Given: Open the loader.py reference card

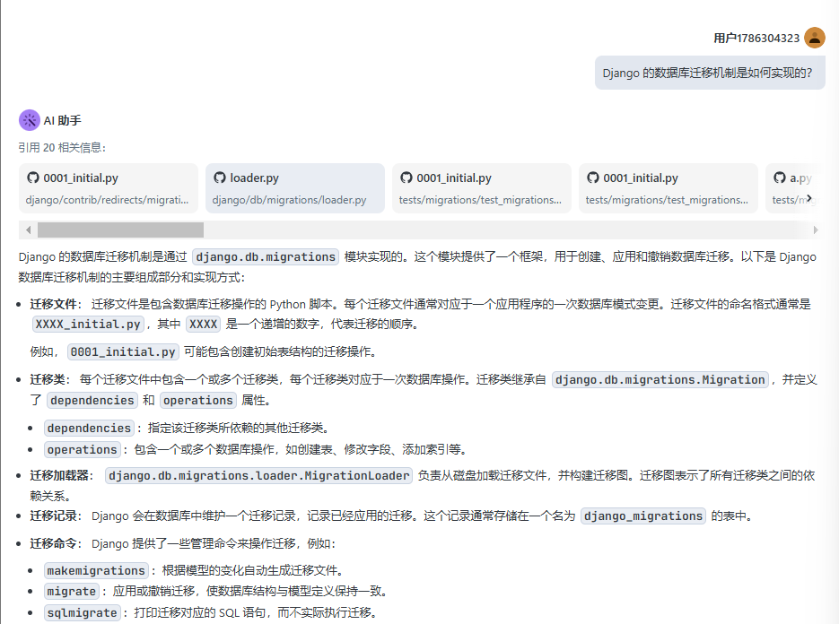Looking at the screenshot, I should 295,188.
